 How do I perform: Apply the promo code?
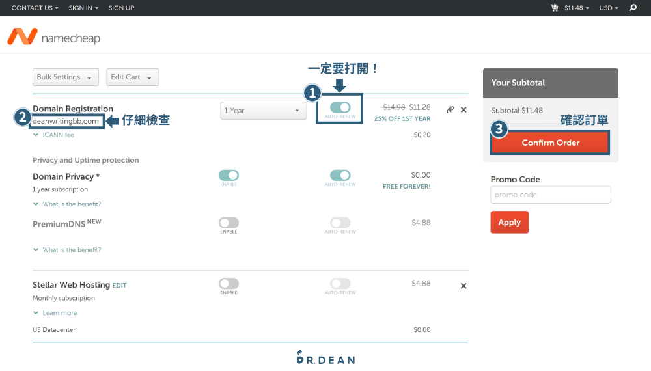(510, 222)
